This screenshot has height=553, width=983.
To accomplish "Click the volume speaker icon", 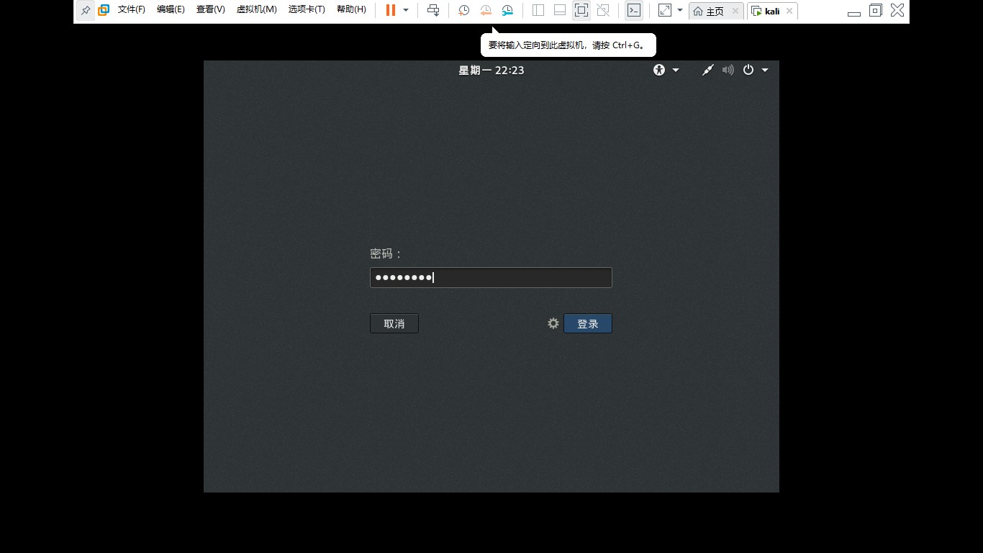I will pos(728,70).
